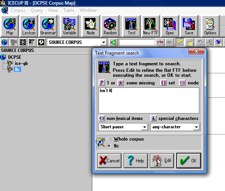Expand the Short pause dropdown

[145, 127]
